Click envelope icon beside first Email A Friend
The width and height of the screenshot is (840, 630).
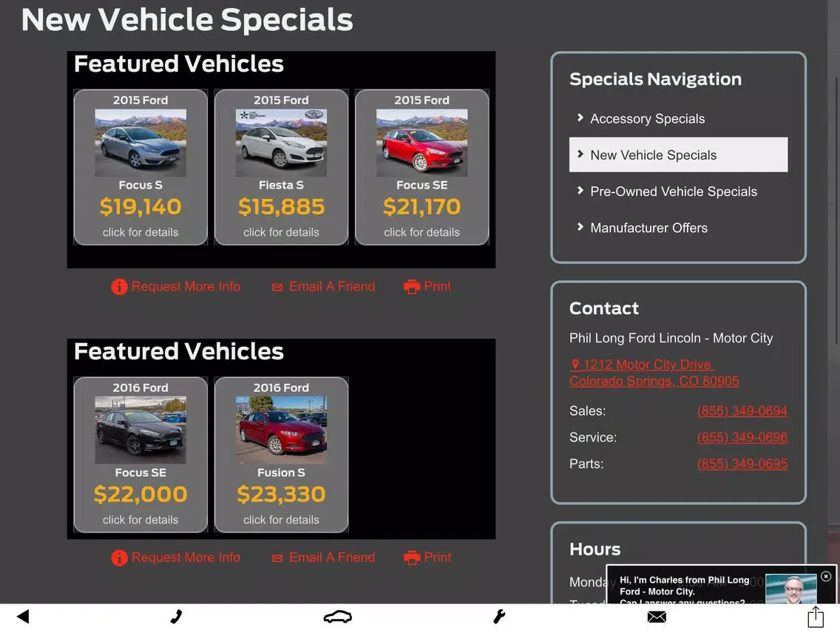pos(277,287)
